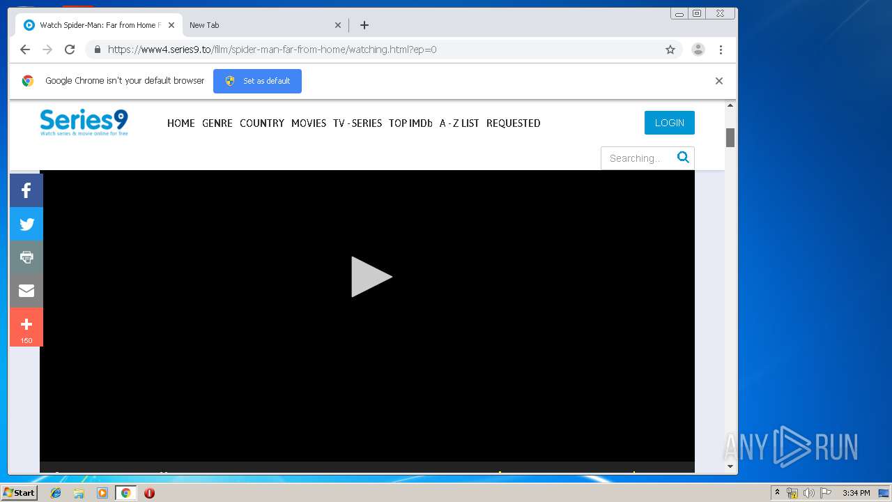
Task: Click the network tray icon
Action: click(792, 493)
